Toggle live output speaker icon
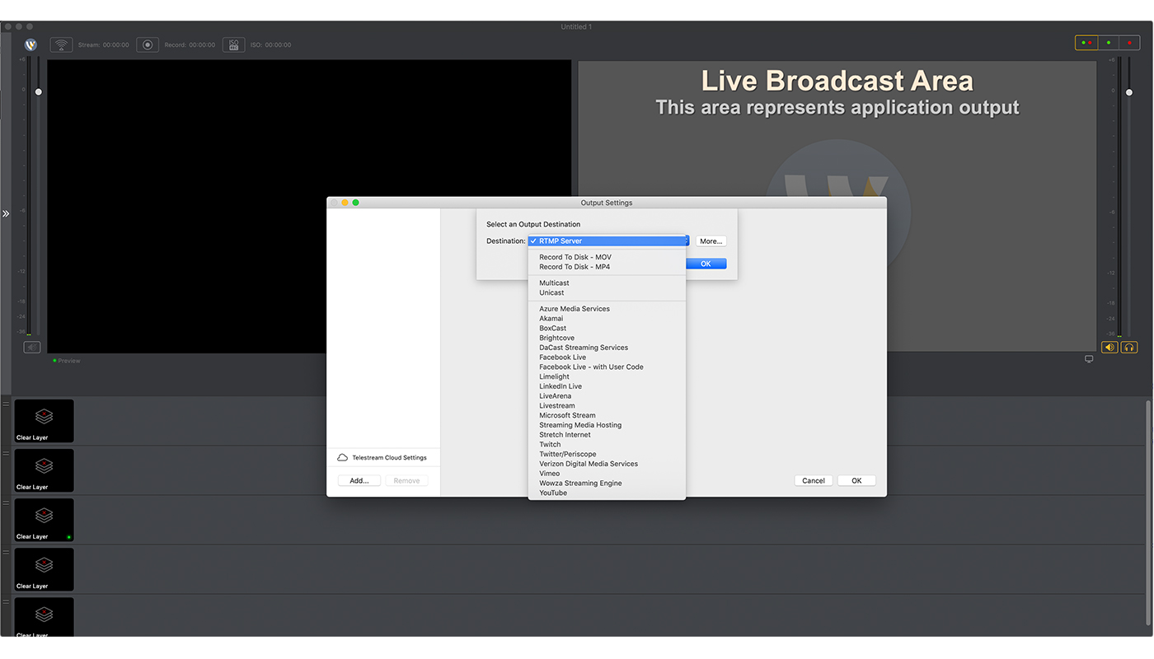This screenshot has height=659, width=1154. click(x=1110, y=348)
